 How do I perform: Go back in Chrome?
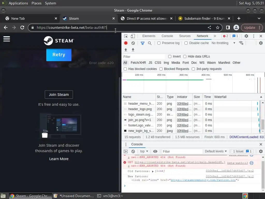6,27
